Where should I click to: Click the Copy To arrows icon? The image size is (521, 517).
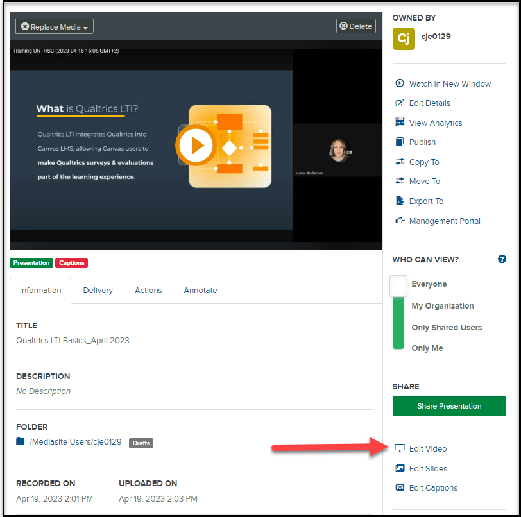point(400,162)
